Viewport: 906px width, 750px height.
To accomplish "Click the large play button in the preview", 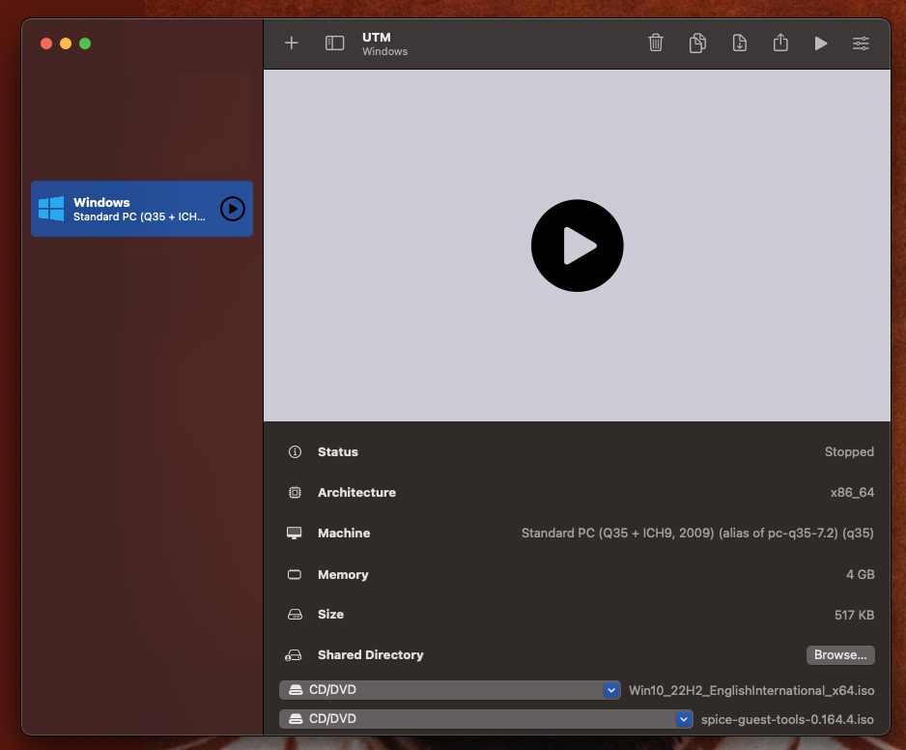I will (x=577, y=245).
